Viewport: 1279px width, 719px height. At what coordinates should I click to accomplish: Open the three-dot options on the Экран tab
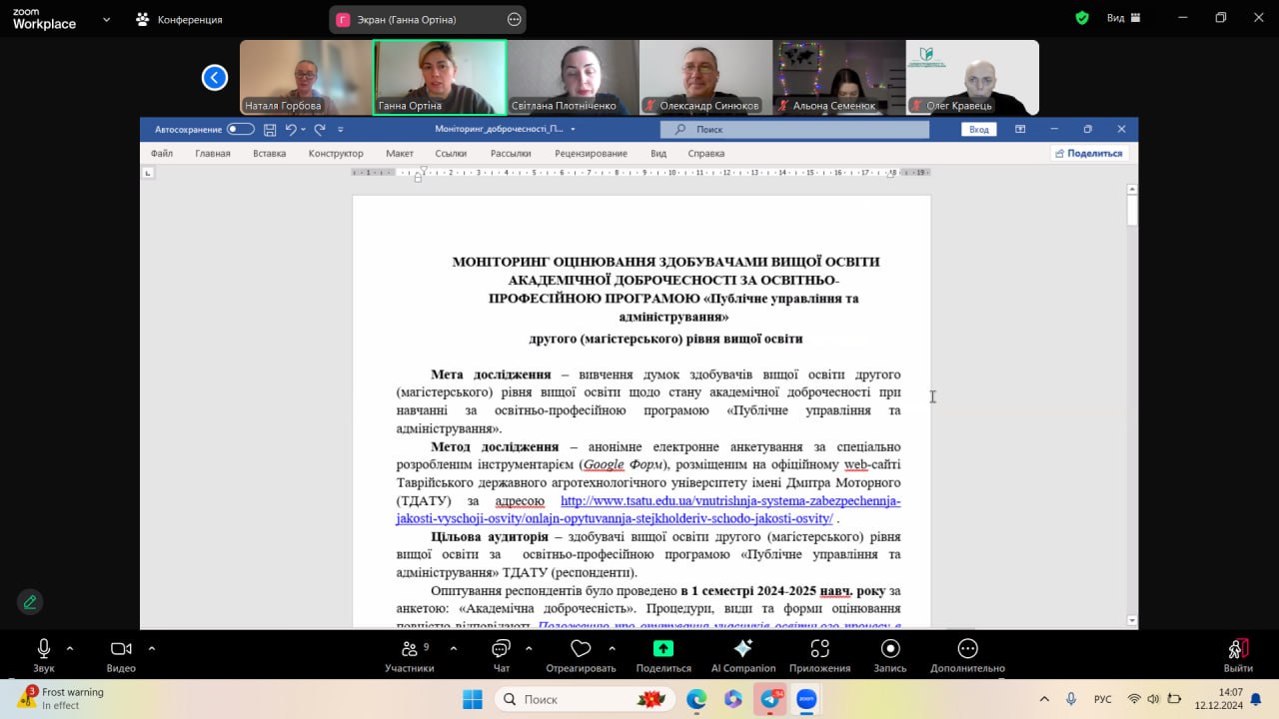515,19
